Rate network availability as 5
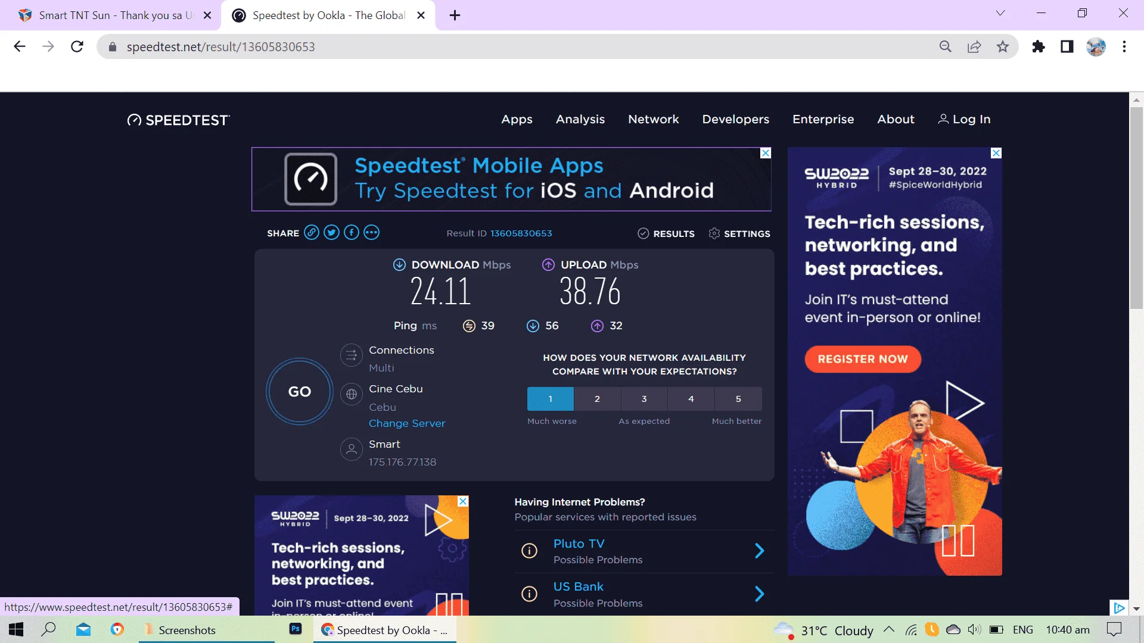Screen dimensions: 1144x643 pos(738,399)
